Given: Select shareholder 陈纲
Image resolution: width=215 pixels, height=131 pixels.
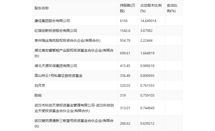Looking at the screenshot, I should 38,95.
